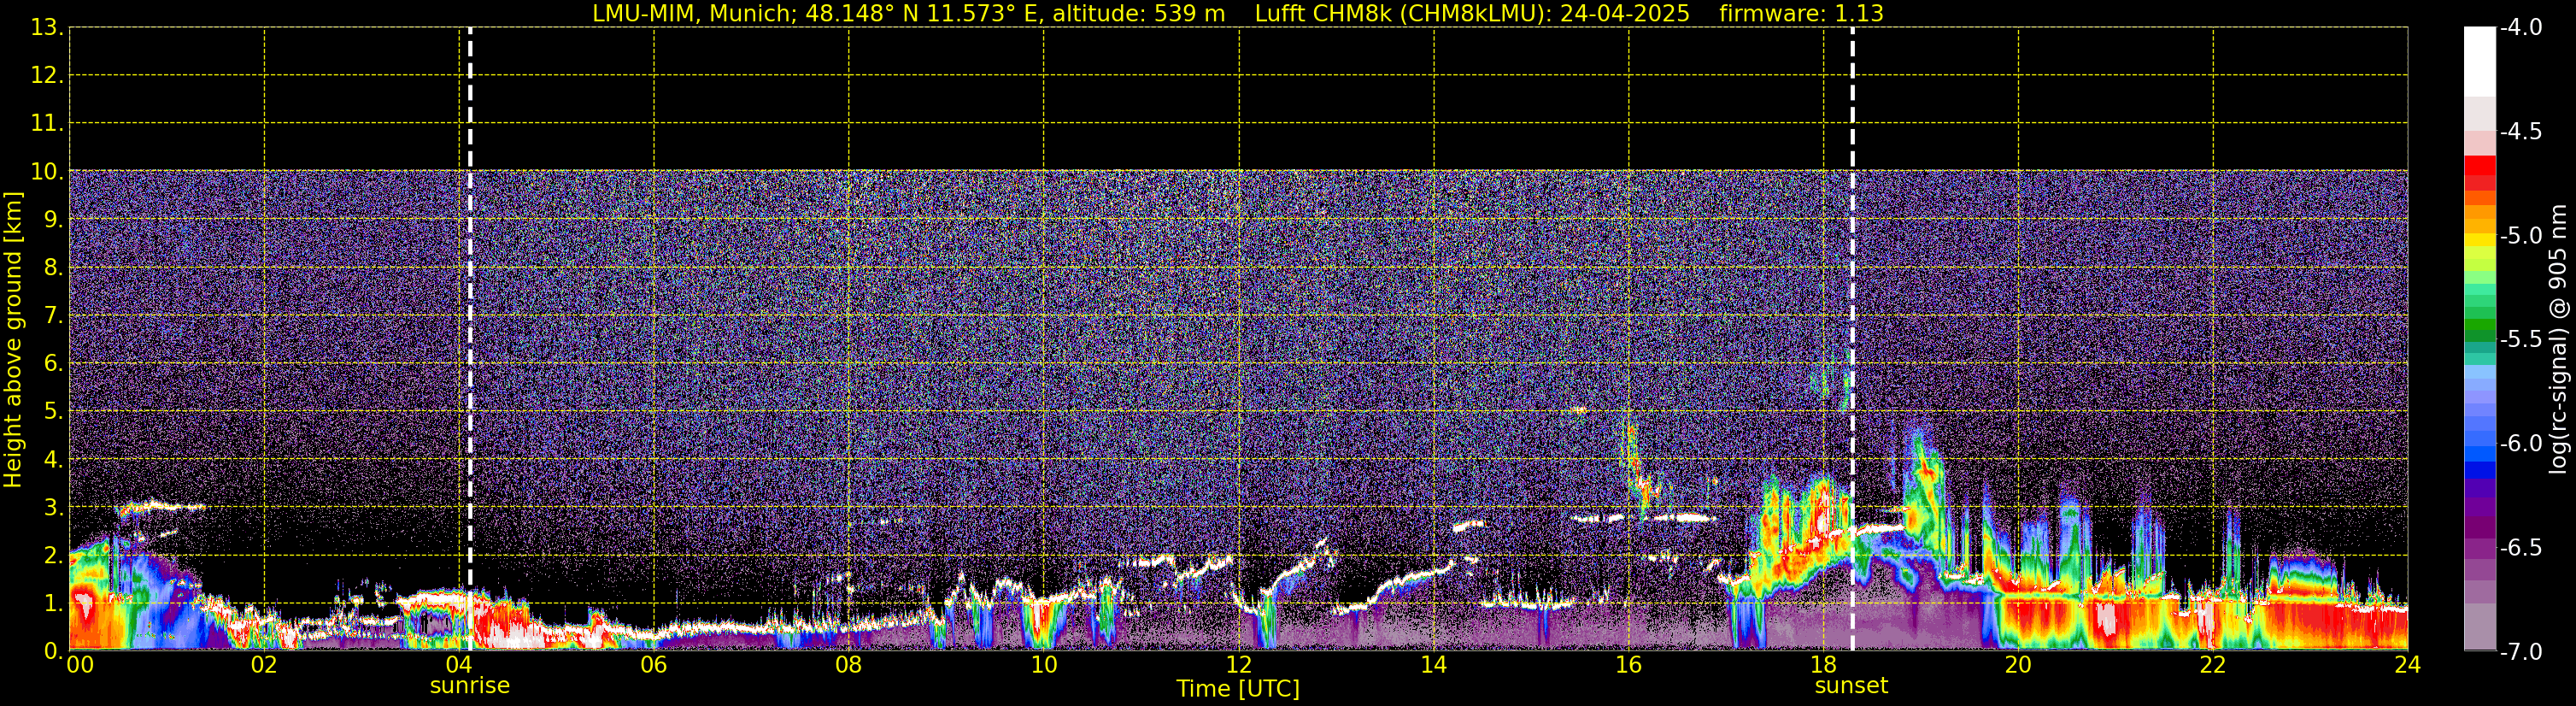Click time-axis tick label '12'

point(1239,665)
